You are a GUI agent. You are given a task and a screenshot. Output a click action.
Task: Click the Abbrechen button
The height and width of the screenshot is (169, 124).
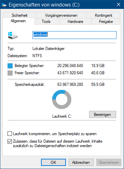point(81,162)
